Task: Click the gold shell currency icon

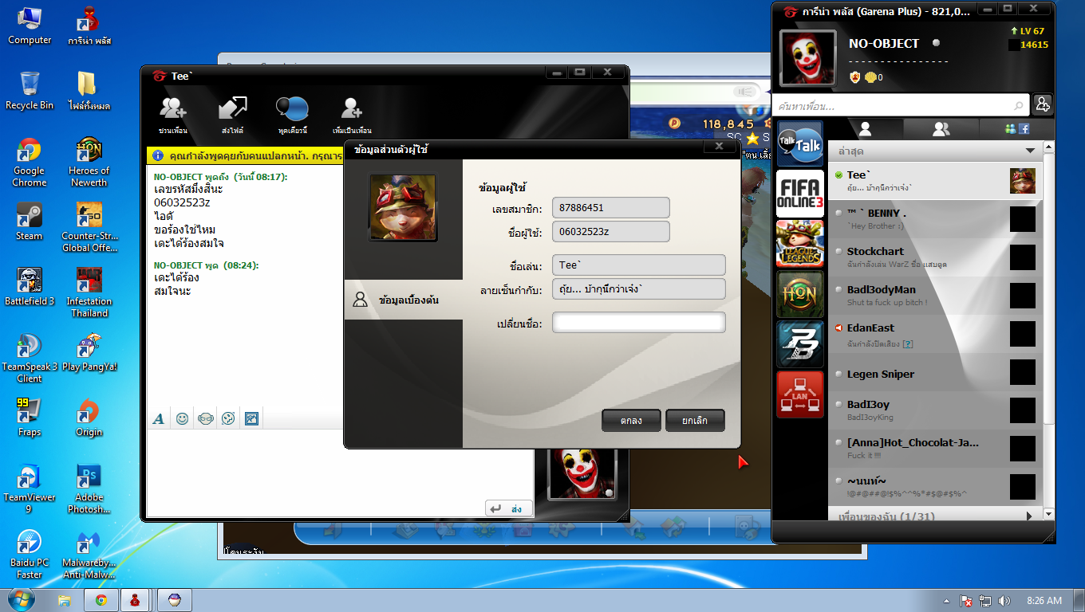Action: tap(870, 76)
